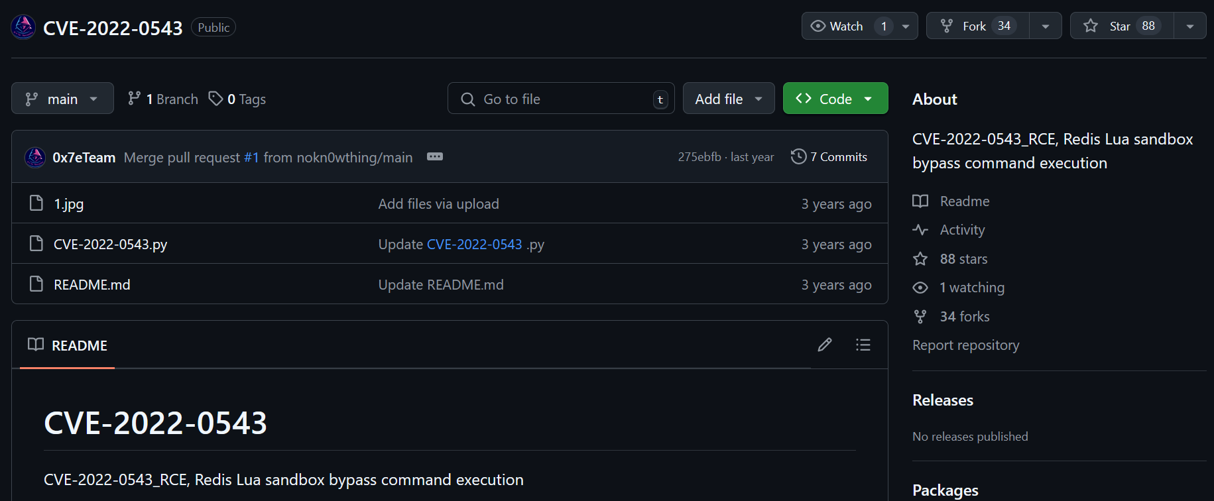Image resolution: width=1214 pixels, height=501 pixels.
Task: View the 7 Commits history
Action: point(829,156)
